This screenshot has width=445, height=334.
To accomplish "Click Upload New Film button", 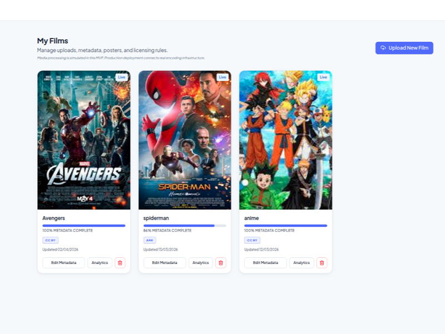I will [404, 48].
